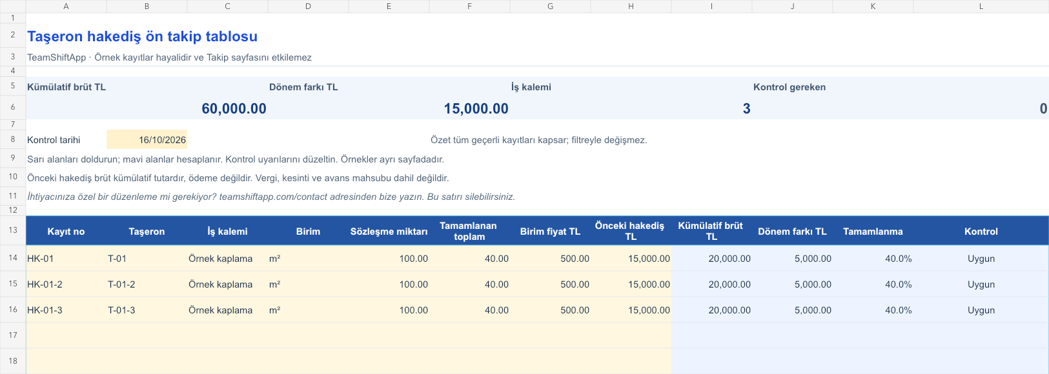Click the m² unit in row HK-01
Screen dimensions: 1049x374
click(x=308, y=259)
